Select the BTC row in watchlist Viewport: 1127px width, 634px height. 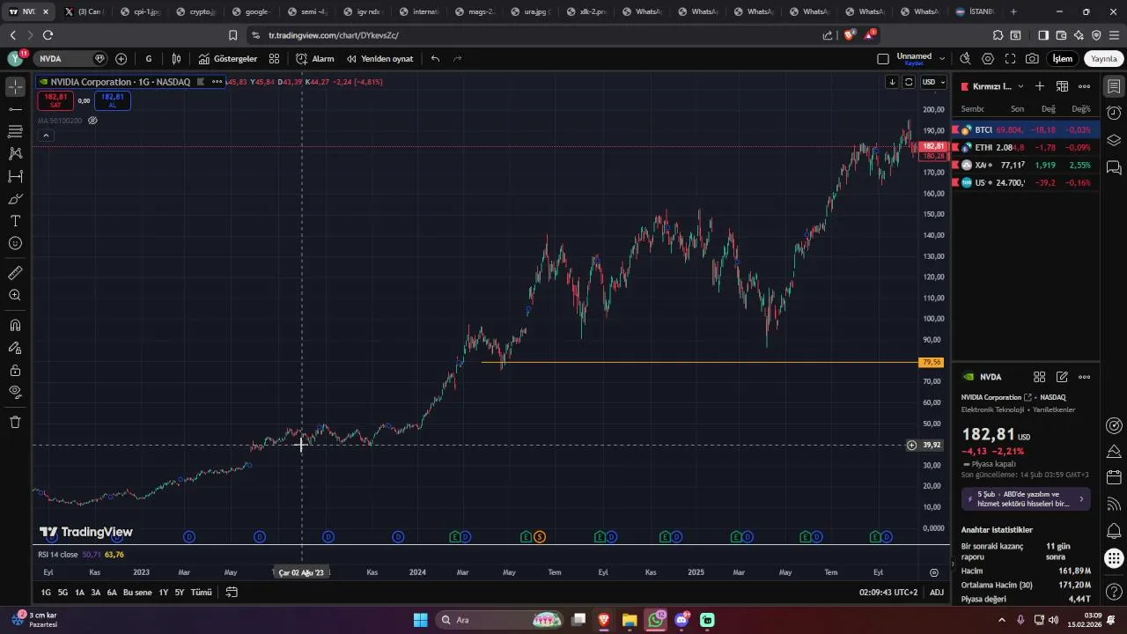(x=1026, y=129)
